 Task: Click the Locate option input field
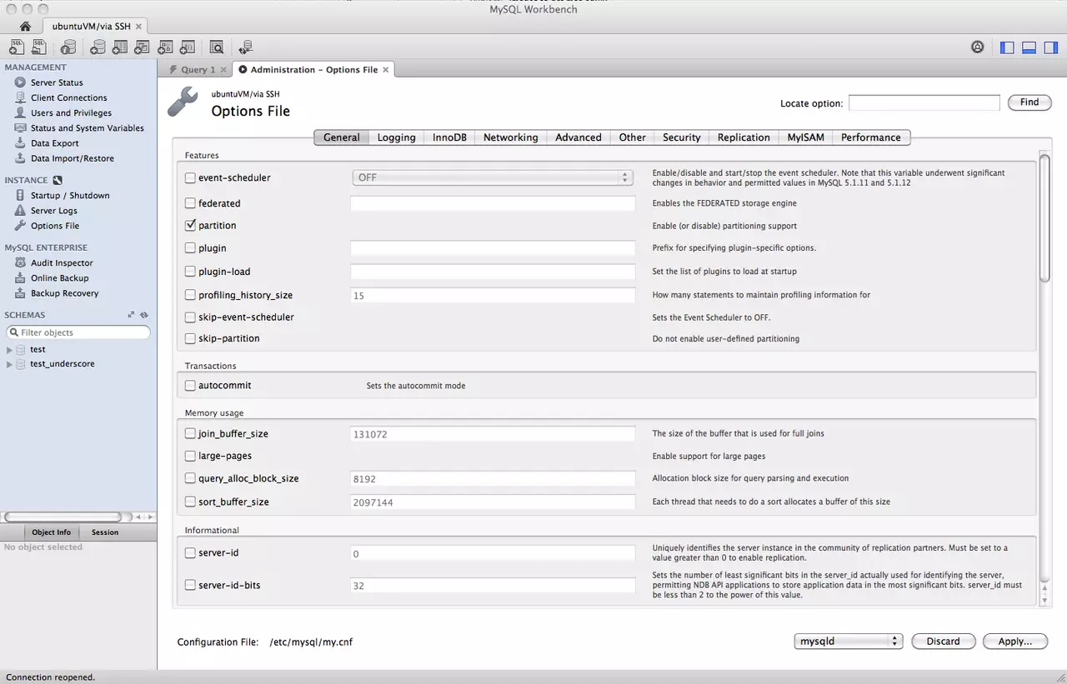pyautogui.click(x=924, y=102)
